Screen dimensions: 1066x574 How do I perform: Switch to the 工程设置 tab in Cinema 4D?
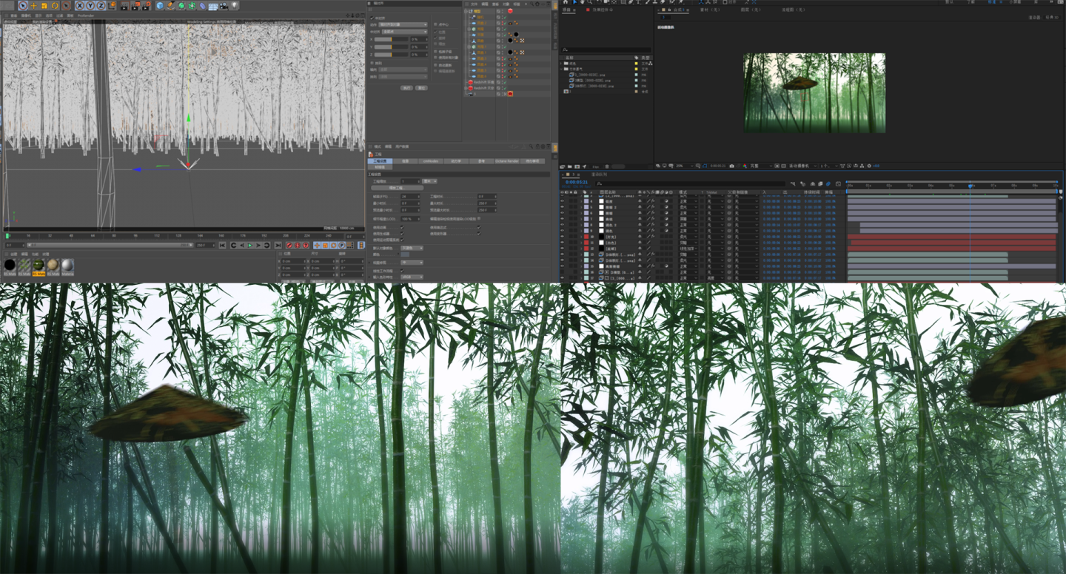tap(379, 161)
